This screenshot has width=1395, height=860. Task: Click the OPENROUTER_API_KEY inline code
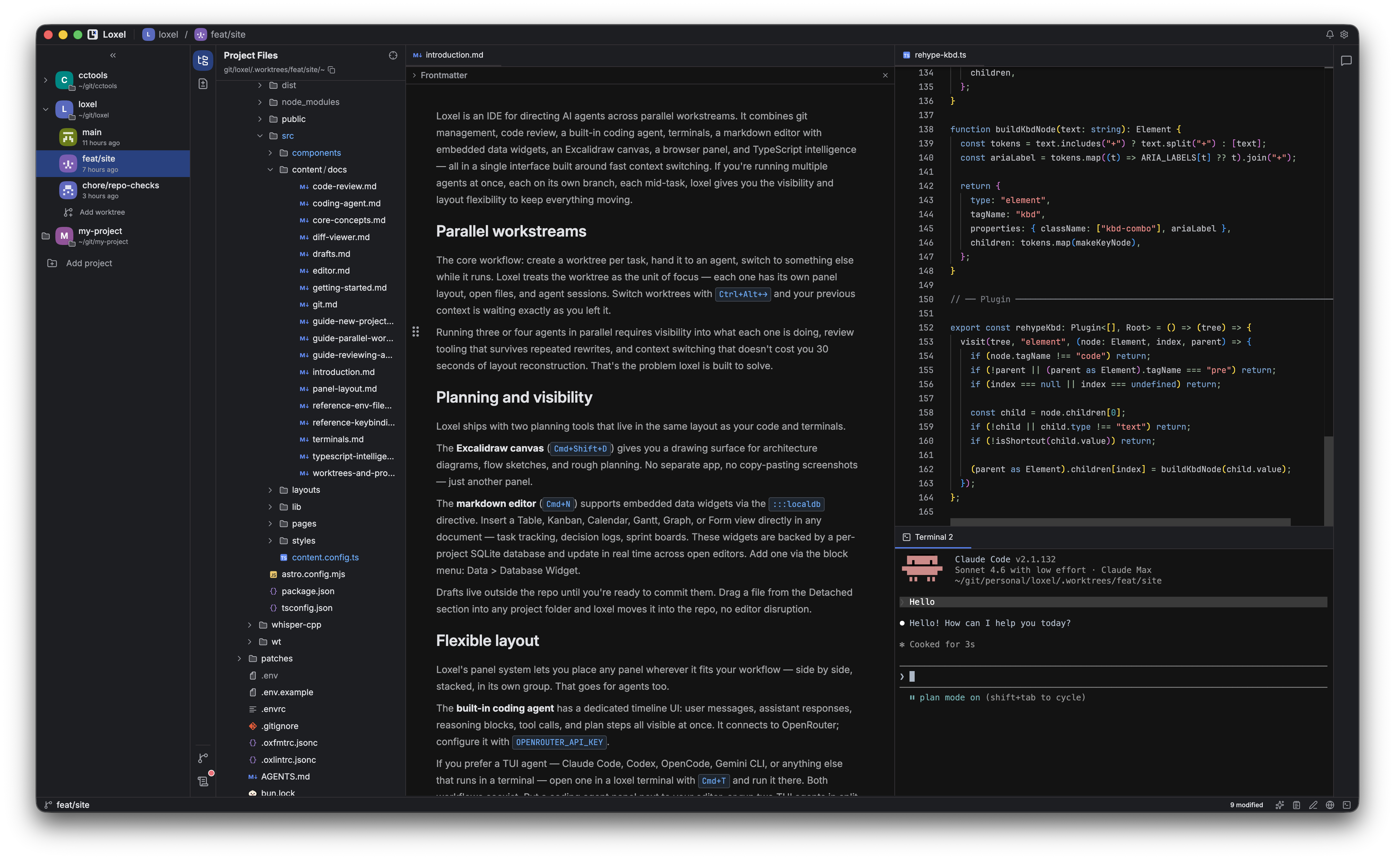pos(559,742)
